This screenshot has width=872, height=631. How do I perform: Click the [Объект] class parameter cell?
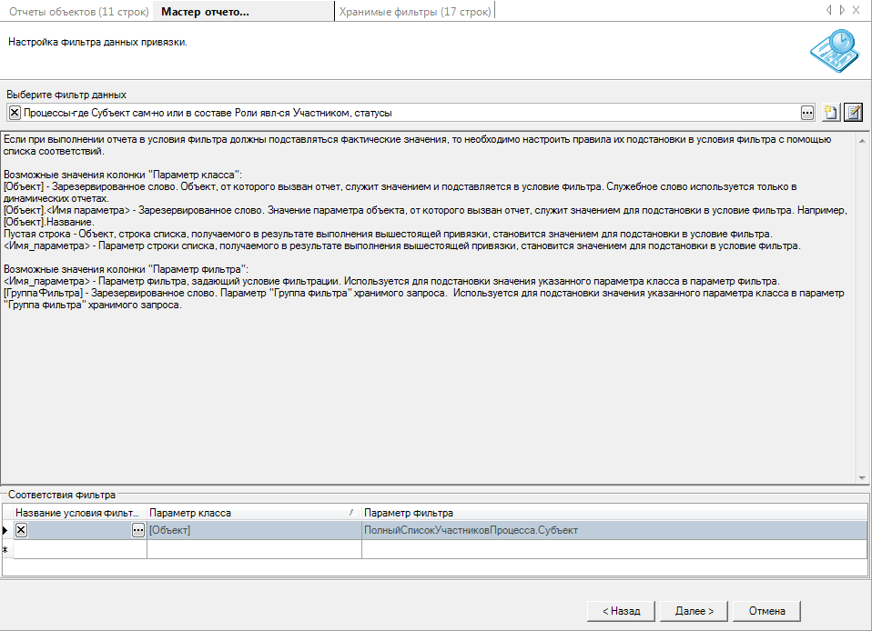[x=254, y=530]
